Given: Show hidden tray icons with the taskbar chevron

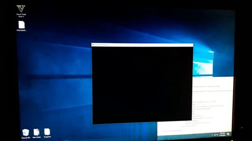Looking at the screenshot, I should tap(212, 135).
